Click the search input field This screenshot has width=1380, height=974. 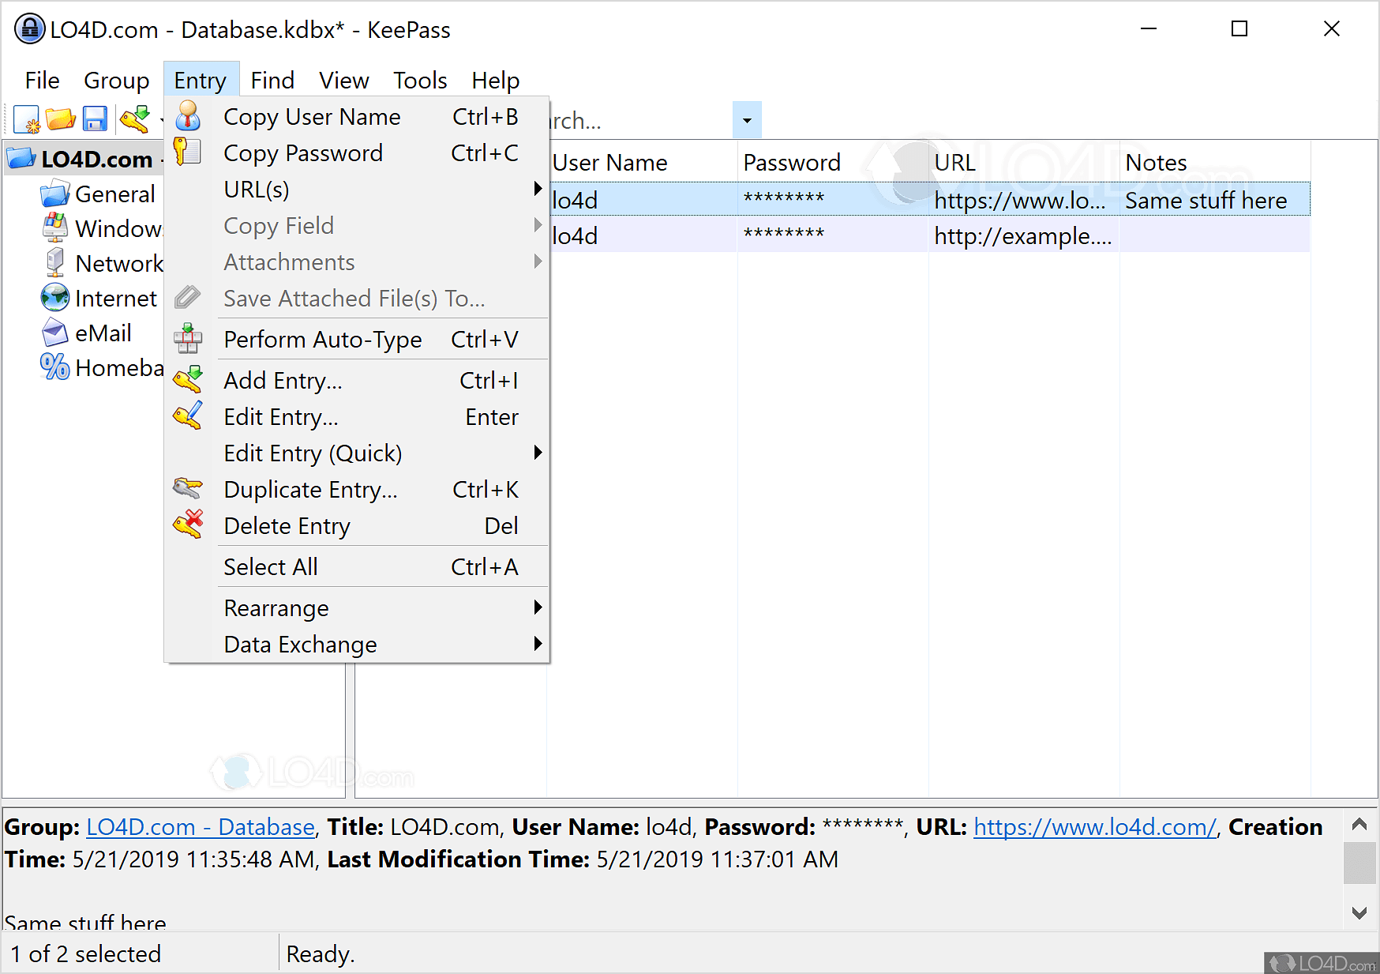pos(640,121)
